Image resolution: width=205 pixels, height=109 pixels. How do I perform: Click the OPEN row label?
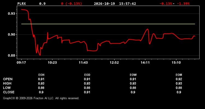(x=8, y=79)
